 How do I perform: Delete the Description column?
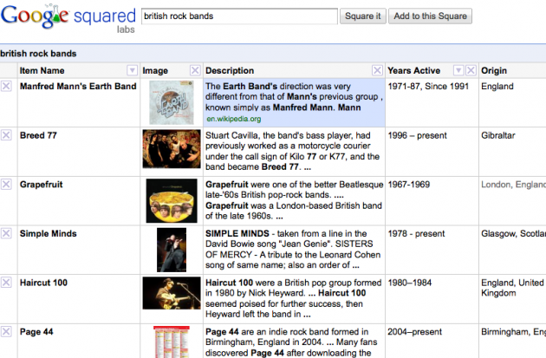click(x=377, y=70)
